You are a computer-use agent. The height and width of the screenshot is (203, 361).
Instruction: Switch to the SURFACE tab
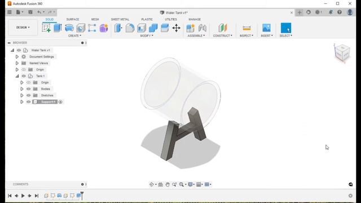pos(73,19)
